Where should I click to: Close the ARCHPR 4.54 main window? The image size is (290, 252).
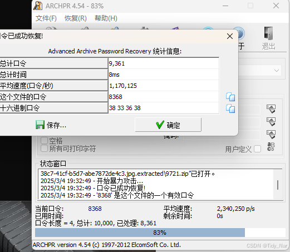point(276,6)
